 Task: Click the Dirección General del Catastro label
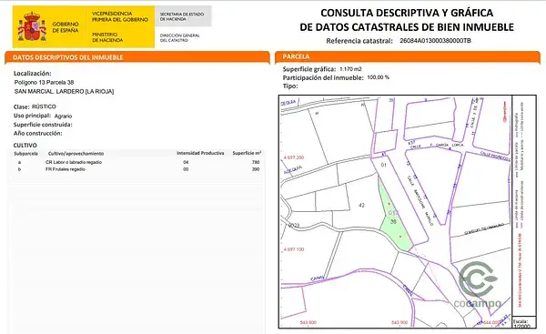pos(179,37)
